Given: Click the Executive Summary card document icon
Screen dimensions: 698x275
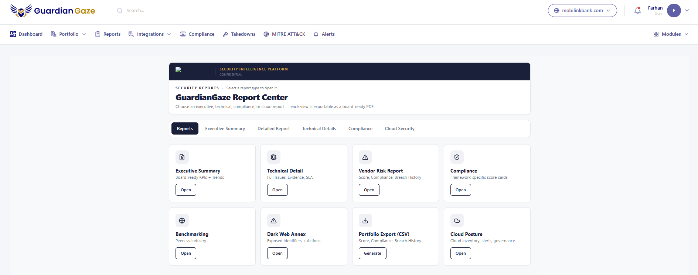Looking at the screenshot, I should click(182, 157).
